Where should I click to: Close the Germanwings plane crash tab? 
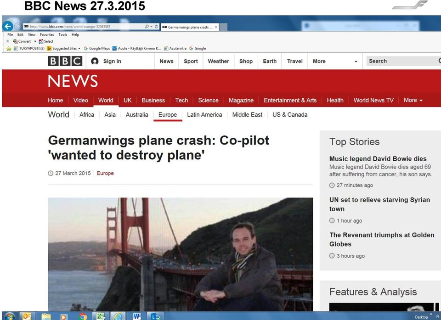point(216,27)
